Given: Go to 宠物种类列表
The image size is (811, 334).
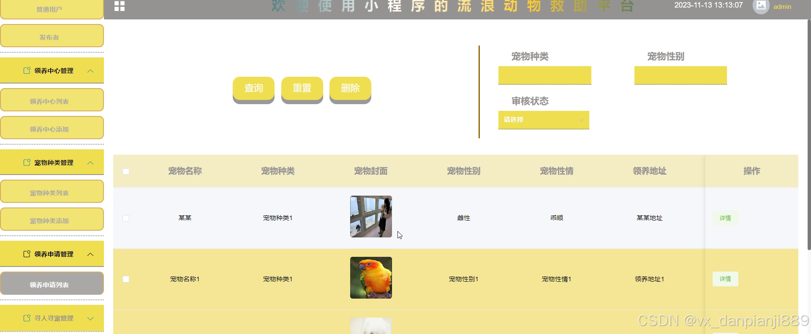Looking at the screenshot, I should 52,191.
